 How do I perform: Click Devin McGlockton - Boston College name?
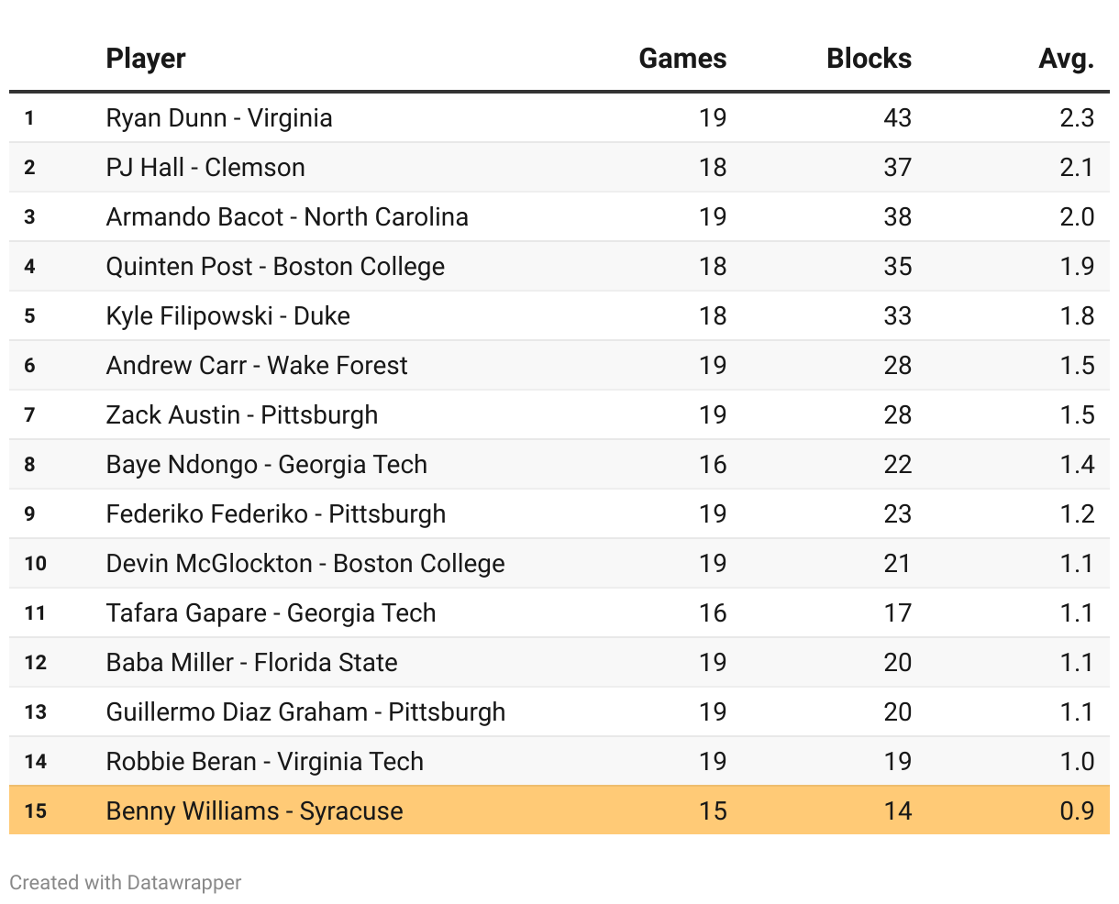pyautogui.click(x=305, y=564)
